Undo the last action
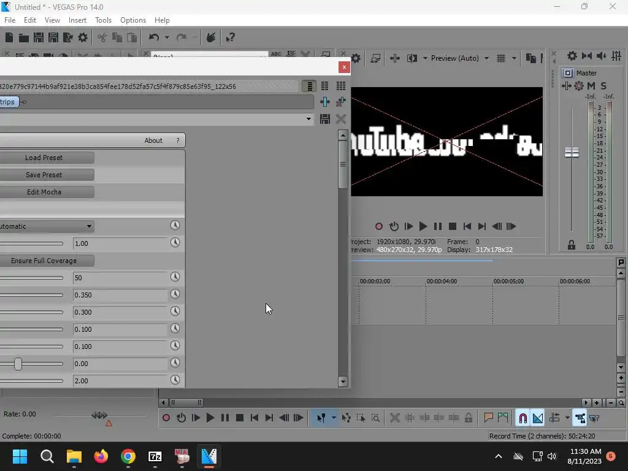Screen dimensions: 628x471 click(153, 37)
